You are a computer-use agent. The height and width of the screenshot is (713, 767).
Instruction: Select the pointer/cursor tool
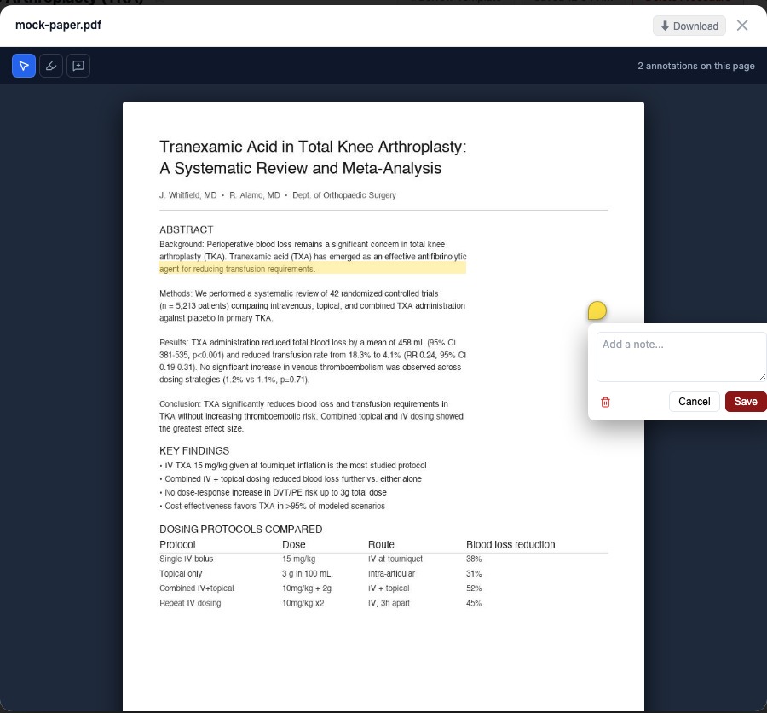24,66
